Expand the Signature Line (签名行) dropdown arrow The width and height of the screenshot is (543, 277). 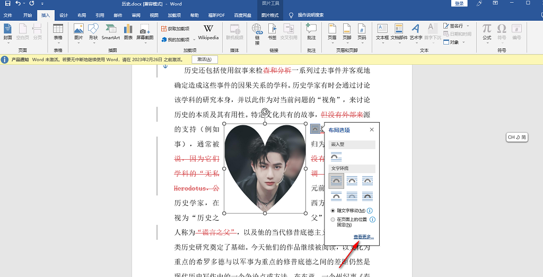[x=468, y=26]
